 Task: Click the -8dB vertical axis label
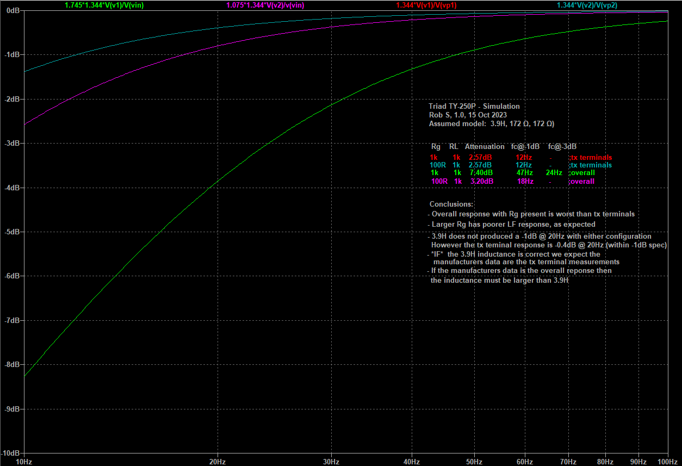12,365
